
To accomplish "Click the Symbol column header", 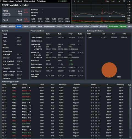I will (x=15, y=85).
